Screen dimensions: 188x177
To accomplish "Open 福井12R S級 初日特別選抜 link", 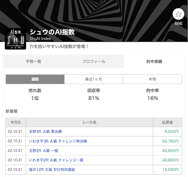I will click(52, 169).
